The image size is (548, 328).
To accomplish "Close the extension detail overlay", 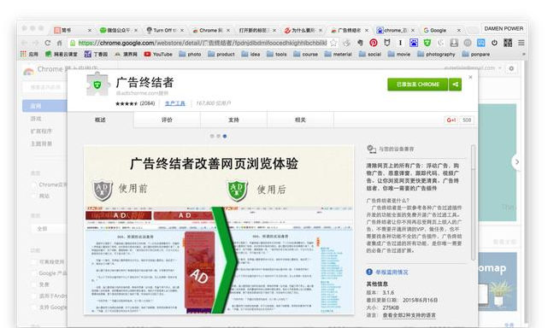I will pos(470,77).
